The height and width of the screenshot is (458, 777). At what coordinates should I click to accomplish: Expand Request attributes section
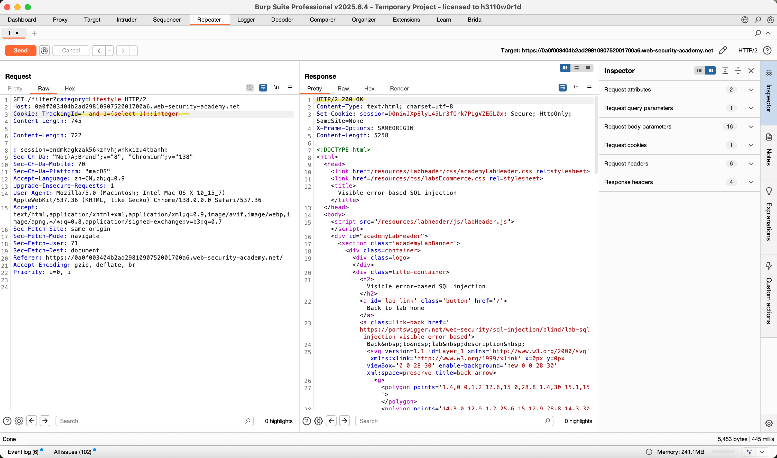[679, 89]
